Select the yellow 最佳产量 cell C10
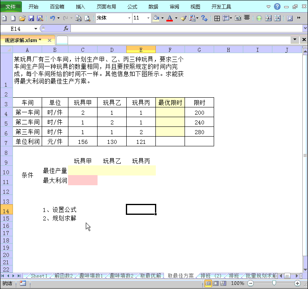Screen dimensions: 308x289 coord(83,170)
